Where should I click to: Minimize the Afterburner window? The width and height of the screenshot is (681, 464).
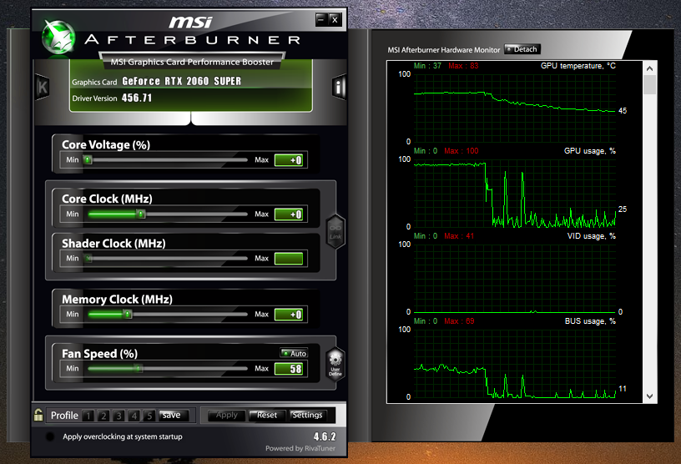(x=321, y=19)
